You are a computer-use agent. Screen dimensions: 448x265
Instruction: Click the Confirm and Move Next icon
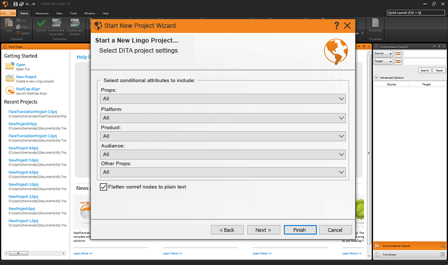point(56,23)
